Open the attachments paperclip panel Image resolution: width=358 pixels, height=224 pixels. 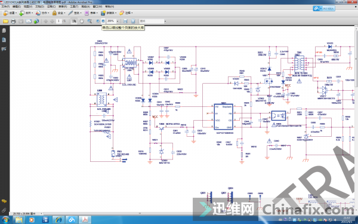point(4,210)
